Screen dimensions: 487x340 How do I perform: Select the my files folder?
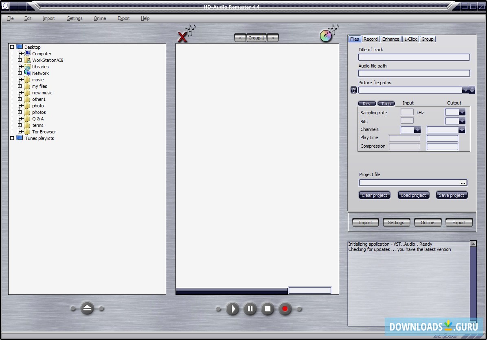click(39, 86)
